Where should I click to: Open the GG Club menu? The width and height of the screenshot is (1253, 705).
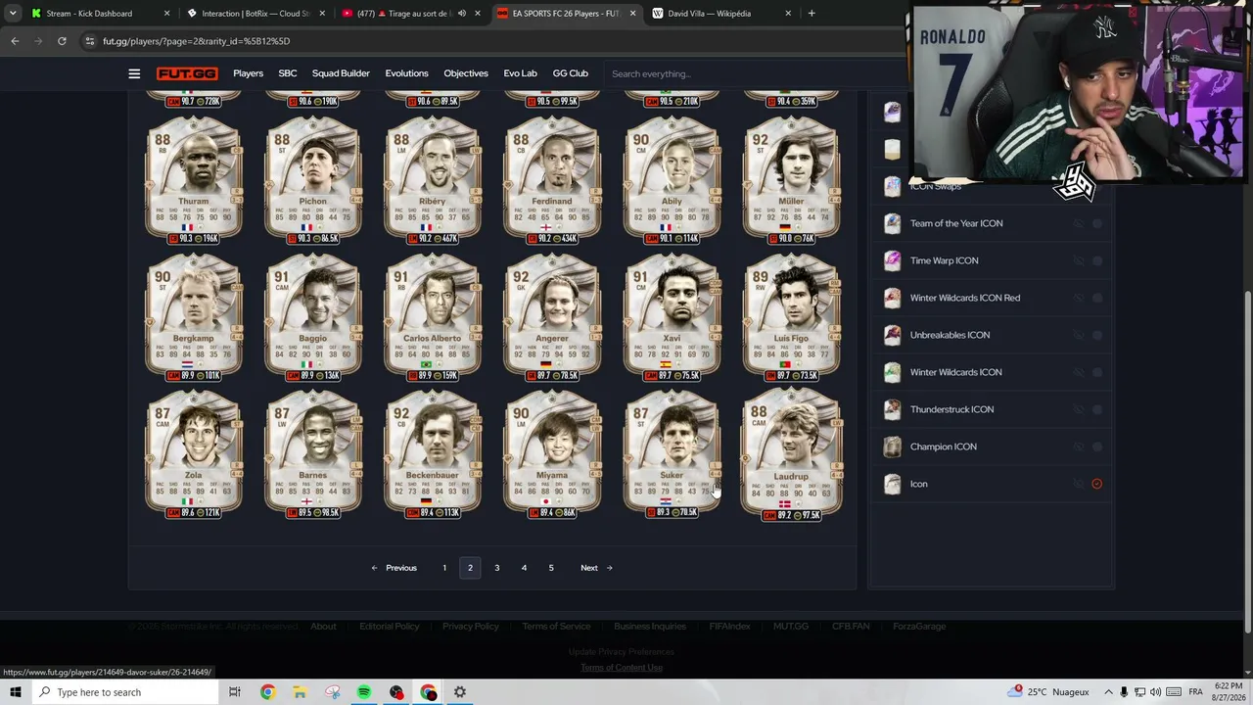[x=571, y=73]
